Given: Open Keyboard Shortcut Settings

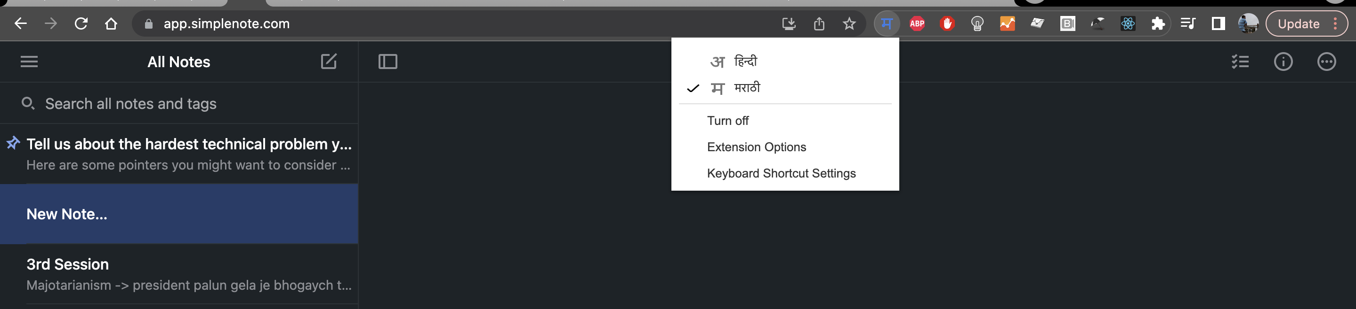Looking at the screenshot, I should click(781, 173).
